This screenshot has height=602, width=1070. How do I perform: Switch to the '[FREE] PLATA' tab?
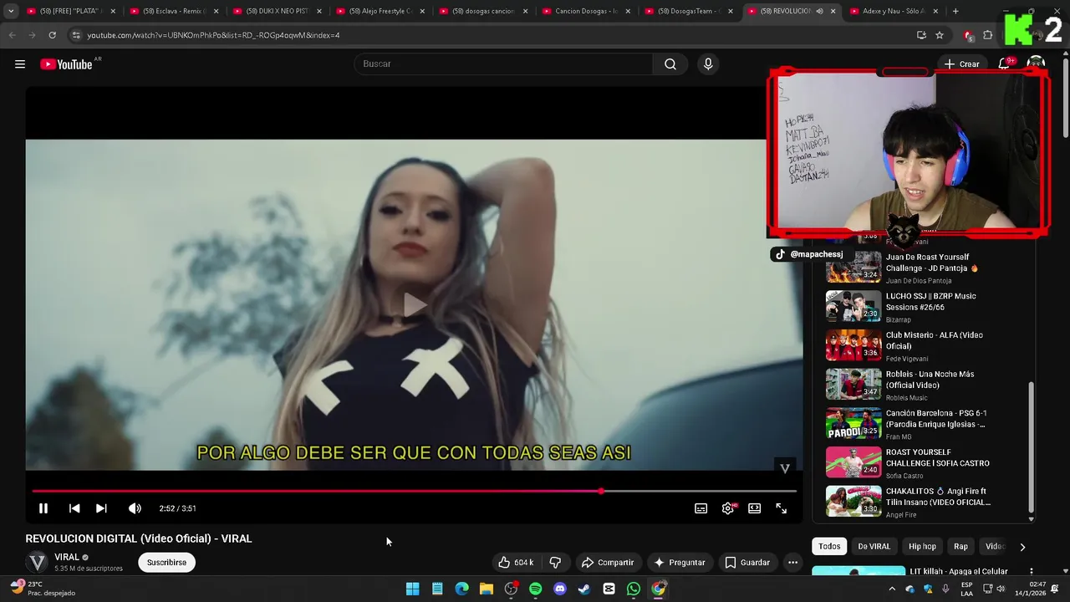pos(72,11)
